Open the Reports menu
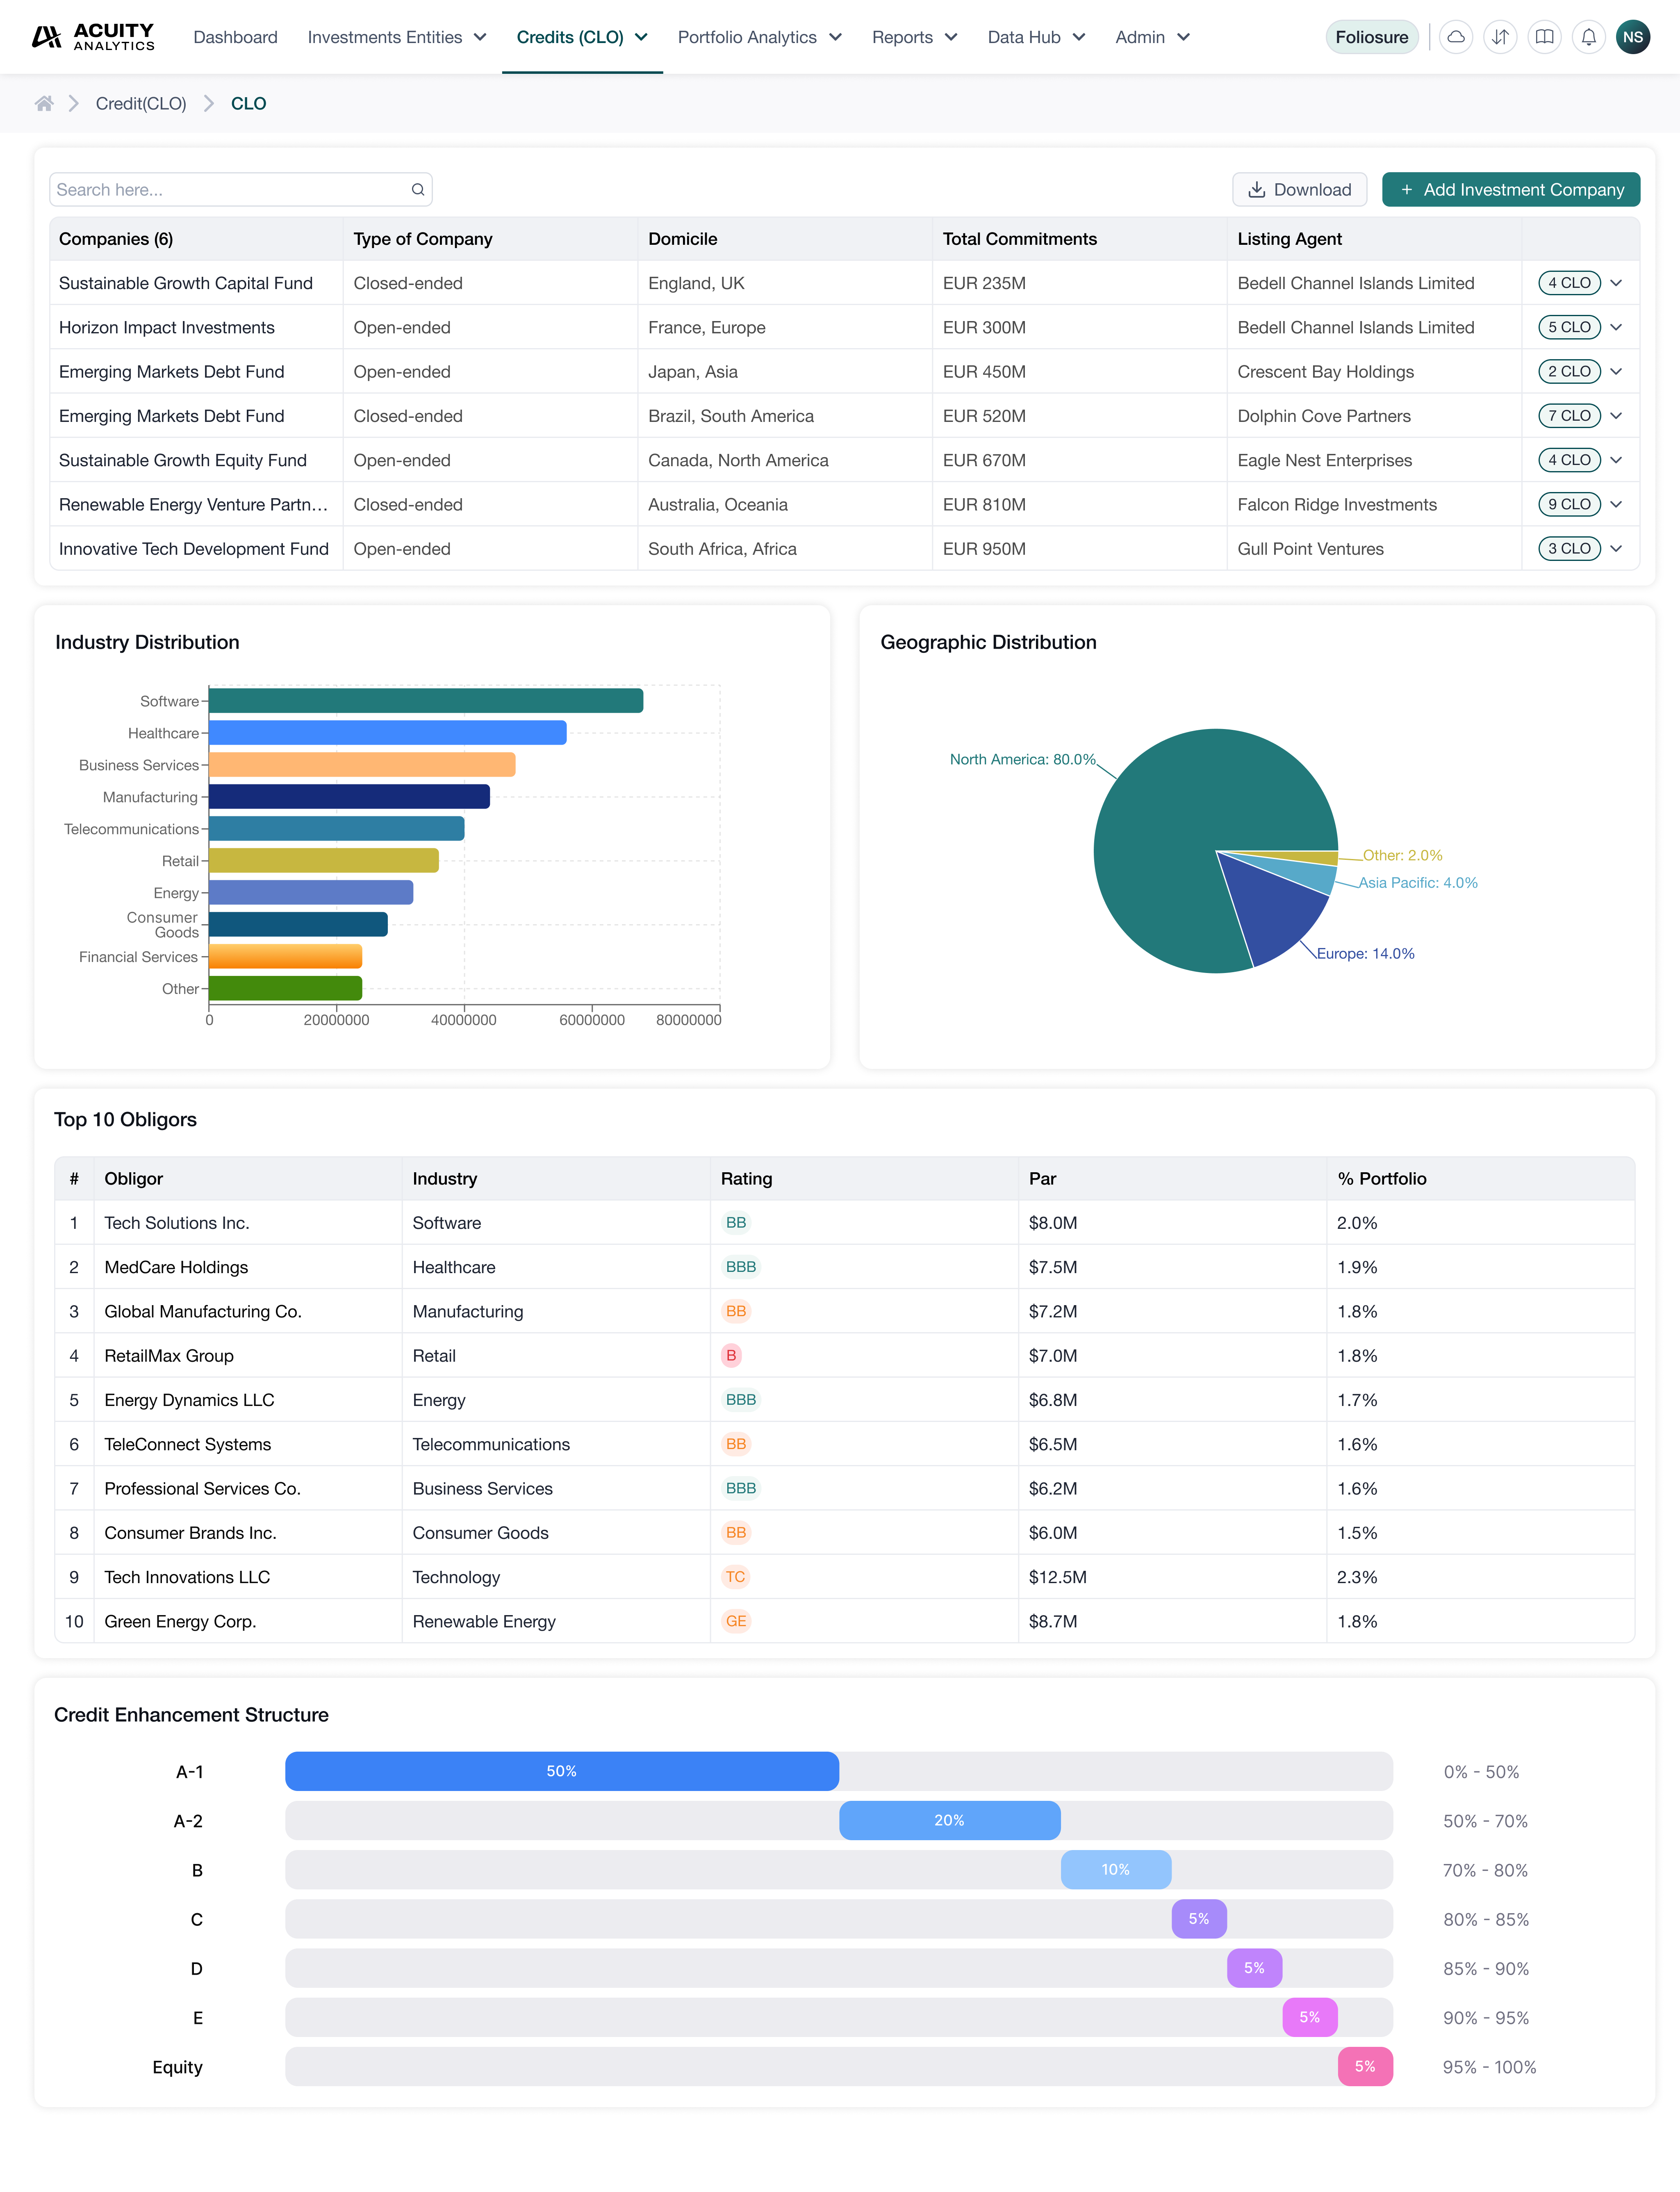The image size is (1680, 2192). coord(914,37)
